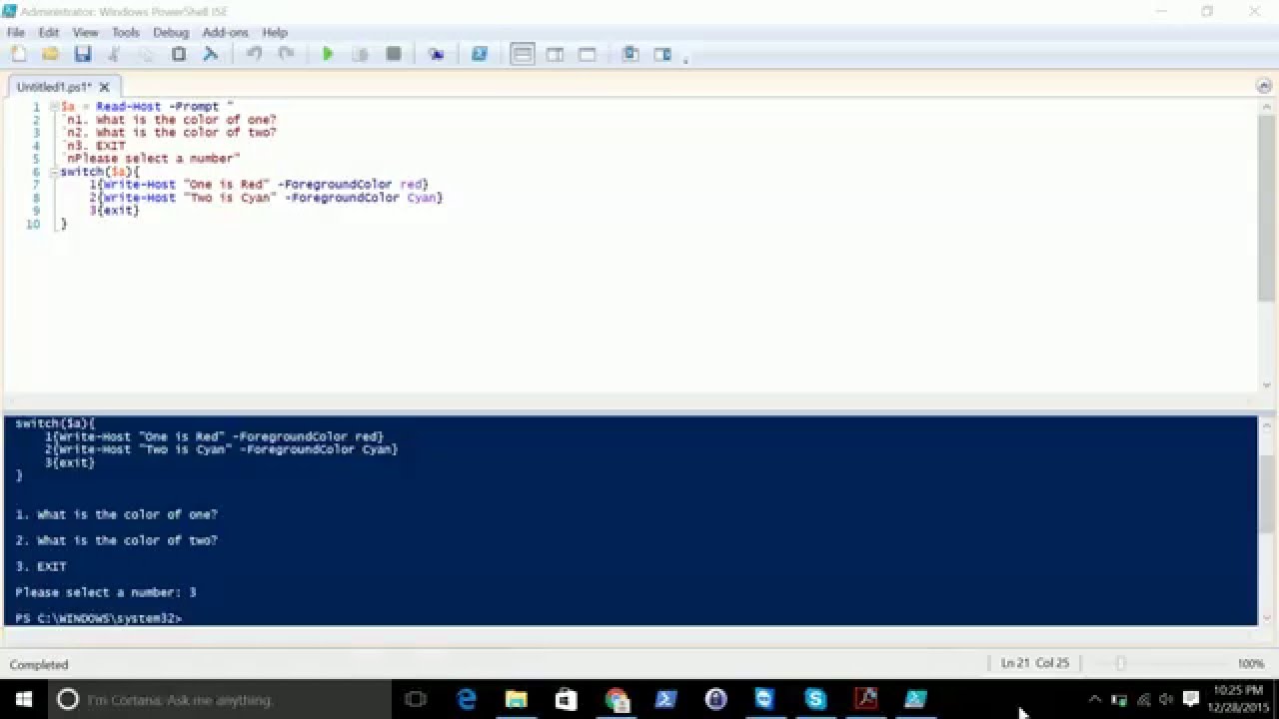Open the View menu
The height and width of the screenshot is (719, 1279).
[86, 32]
